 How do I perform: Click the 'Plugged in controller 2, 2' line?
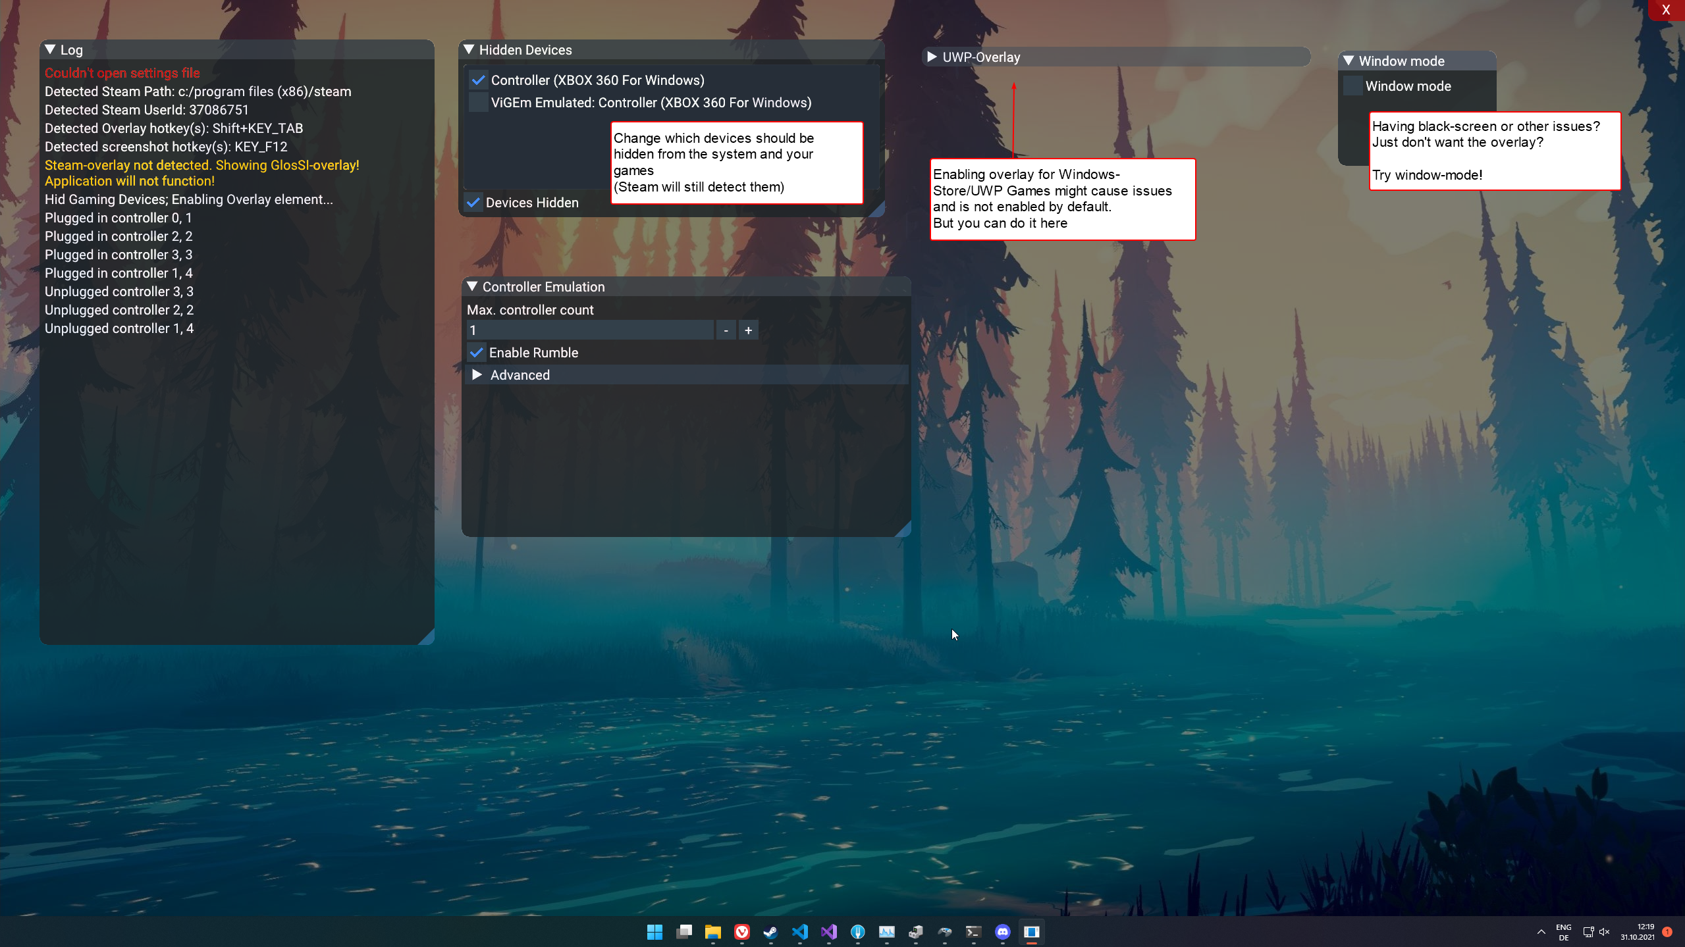119,236
